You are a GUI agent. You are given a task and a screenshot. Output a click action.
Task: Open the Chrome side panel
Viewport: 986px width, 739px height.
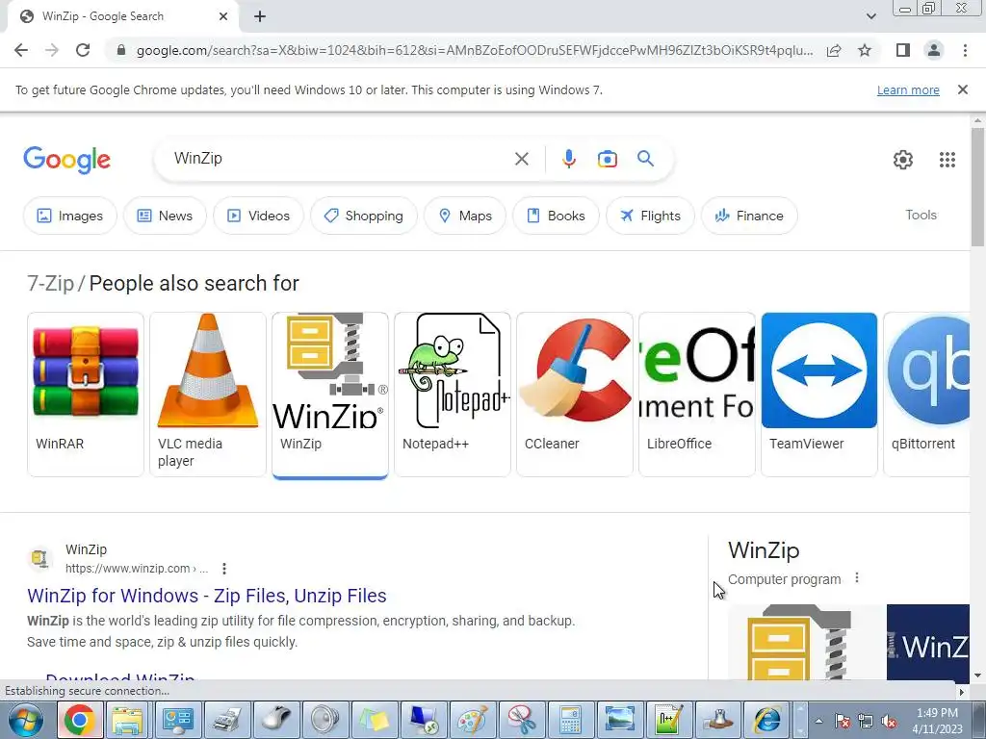click(x=903, y=50)
